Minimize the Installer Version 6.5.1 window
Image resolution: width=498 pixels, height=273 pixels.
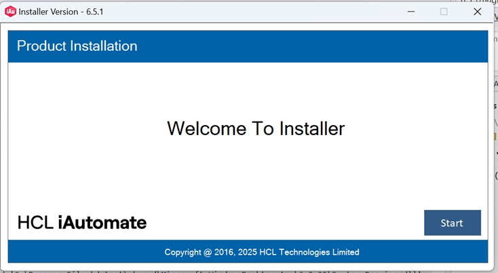tap(411, 12)
